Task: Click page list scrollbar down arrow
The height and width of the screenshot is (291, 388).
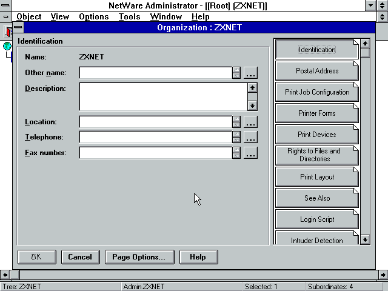Action: [x=365, y=240]
